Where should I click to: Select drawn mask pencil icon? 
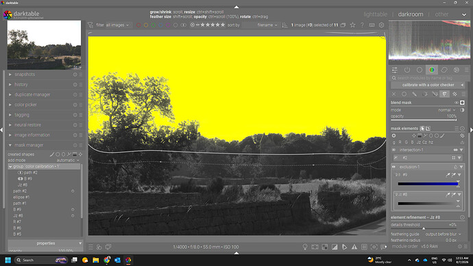[414, 94]
